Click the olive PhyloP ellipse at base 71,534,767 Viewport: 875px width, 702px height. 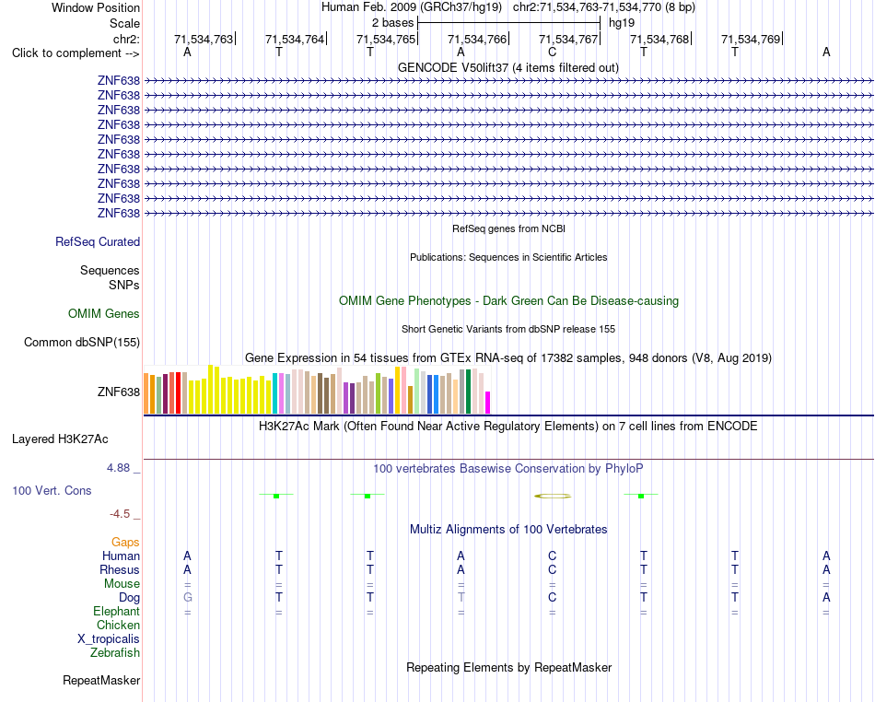[553, 496]
